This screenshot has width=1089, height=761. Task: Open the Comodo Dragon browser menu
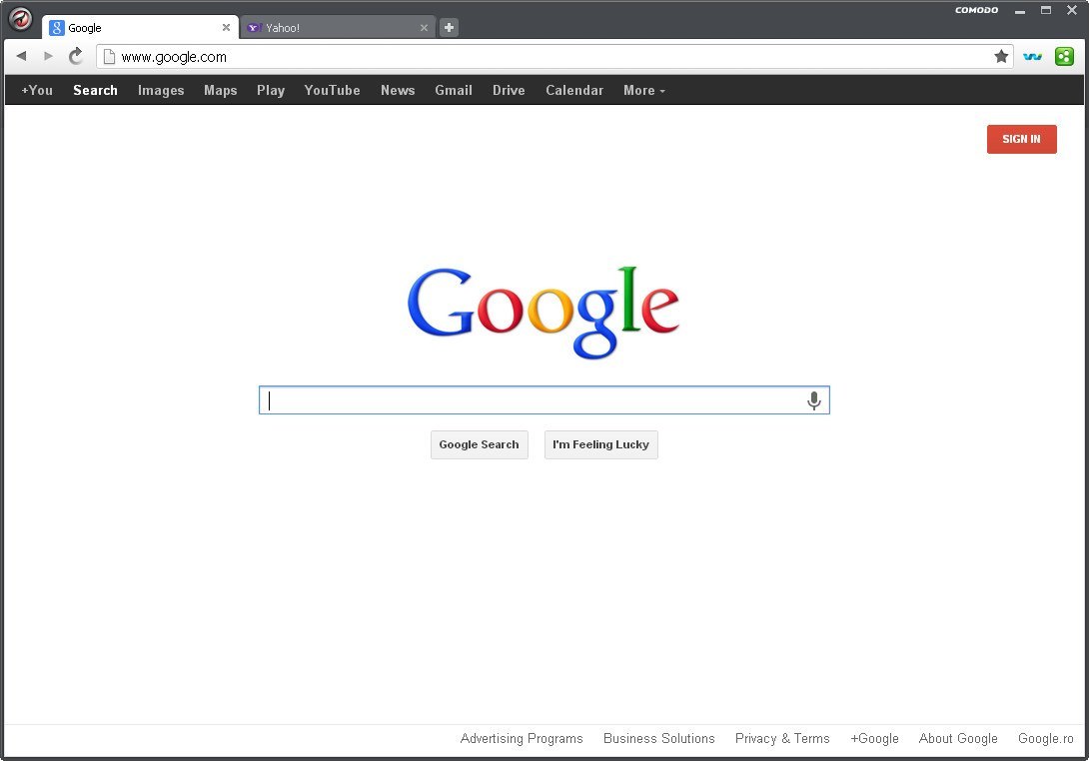[20, 19]
